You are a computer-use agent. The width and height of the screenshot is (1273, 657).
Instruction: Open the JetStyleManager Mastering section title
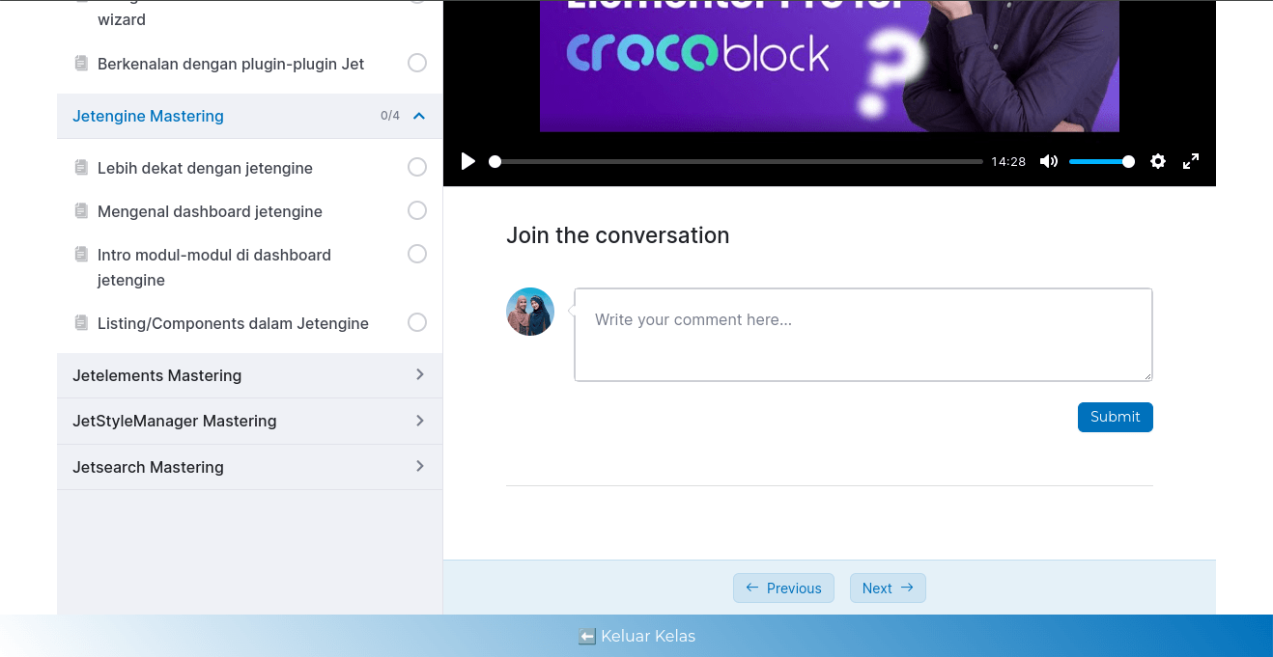(x=175, y=421)
